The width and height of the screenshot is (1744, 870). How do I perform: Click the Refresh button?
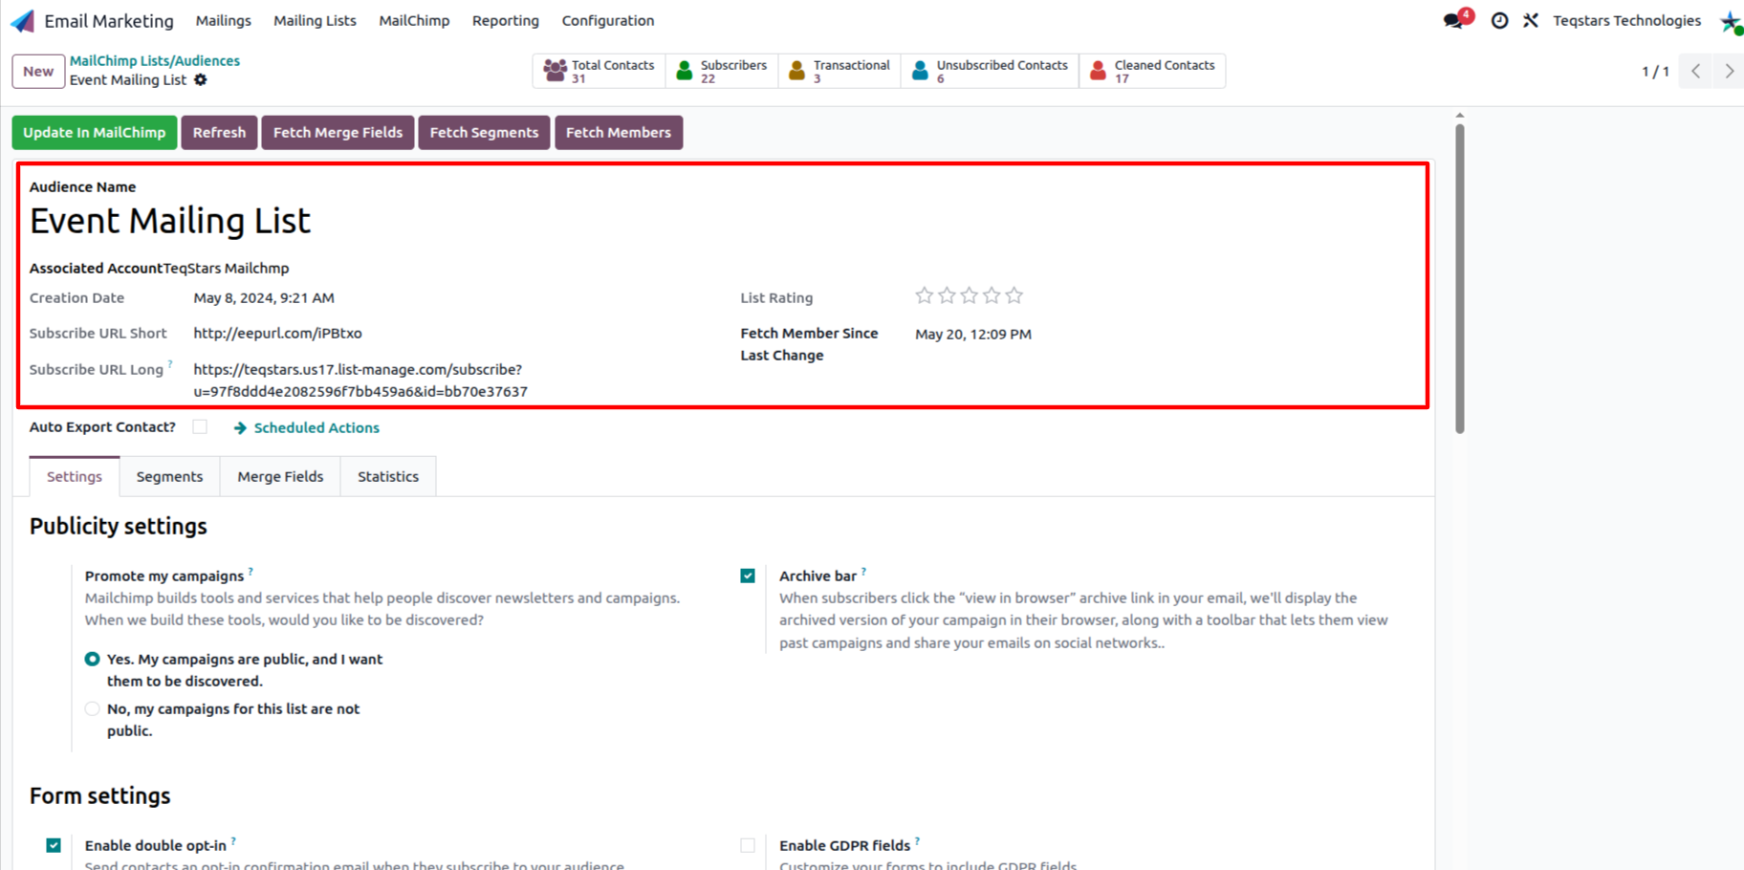(x=219, y=133)
